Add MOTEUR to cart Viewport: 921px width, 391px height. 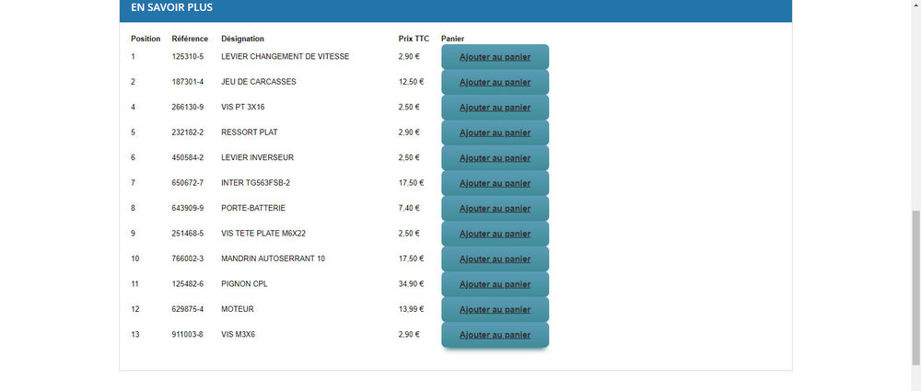(495, 309)
